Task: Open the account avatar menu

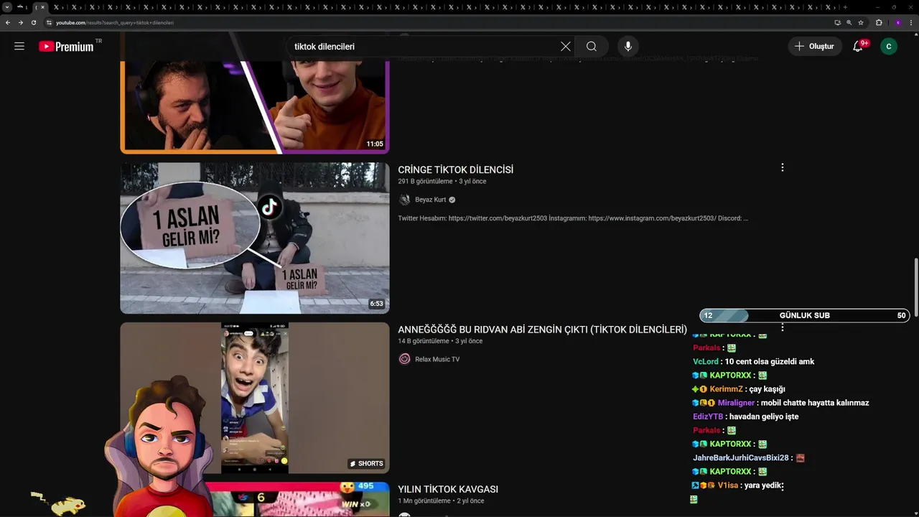Action: (889, 46)
